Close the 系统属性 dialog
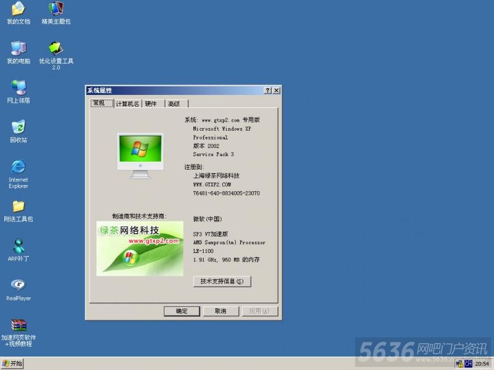494x370 pixels. click(276, 90)
